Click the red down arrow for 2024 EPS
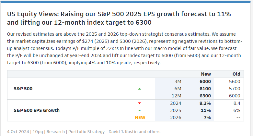This screenshot has width=253, height=136. [x=140, y=103]
